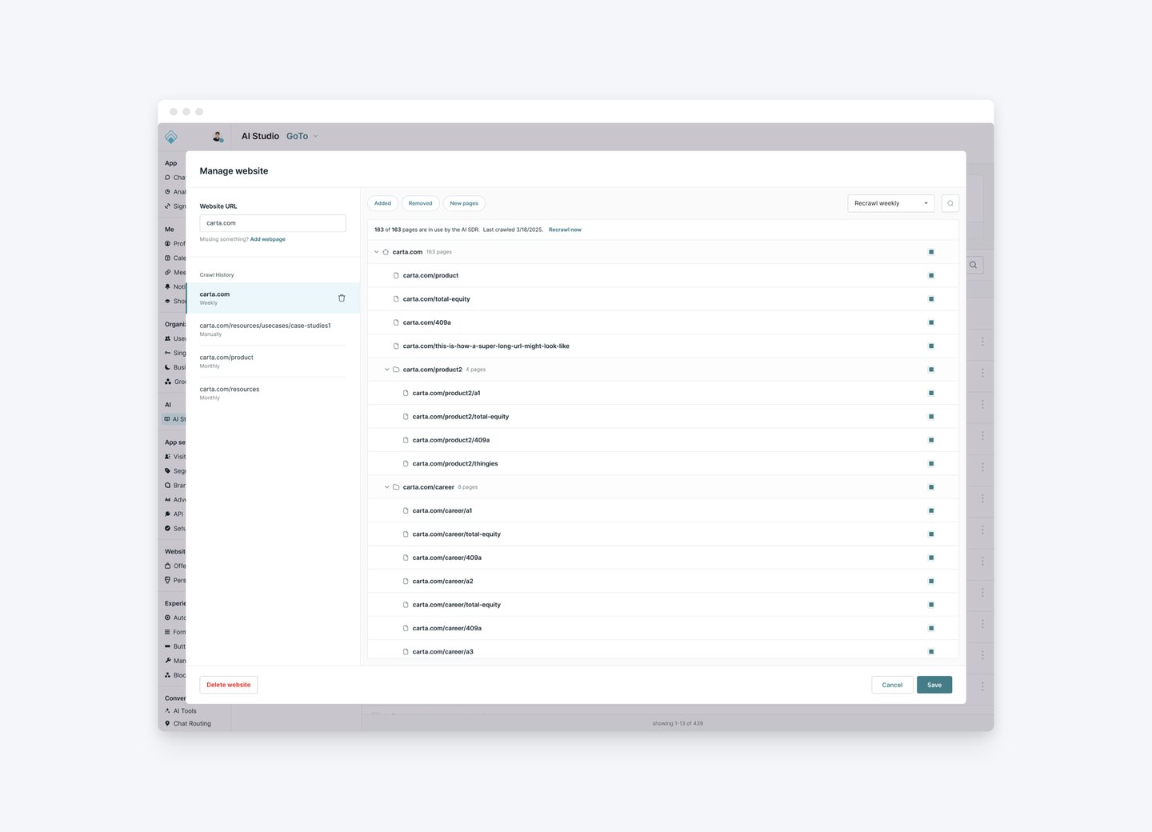Toggle the carta.com/409a checkbox
The image size is (1152, 832).
pos(931,322)
